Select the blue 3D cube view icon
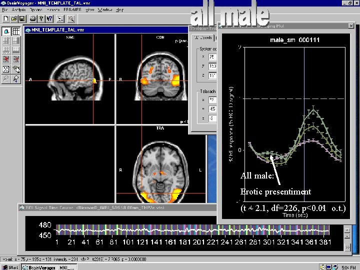 [x=6, y=31]
